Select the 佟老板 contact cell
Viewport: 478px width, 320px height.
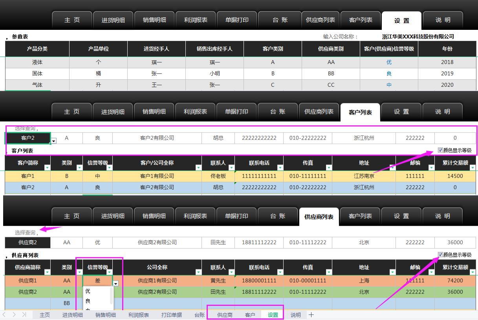coord(218,176)
